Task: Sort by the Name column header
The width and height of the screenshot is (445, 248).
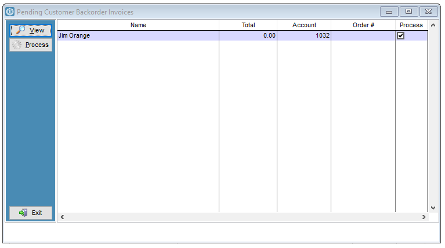Action: (138, 25)
